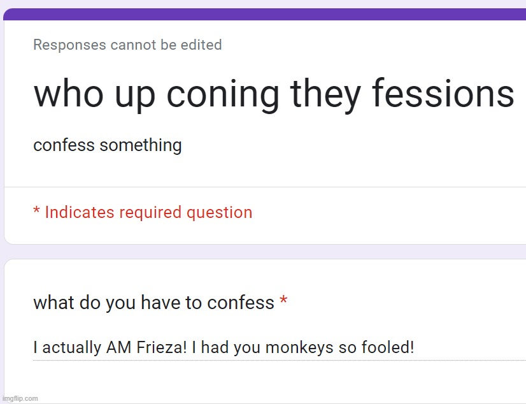The width and height of the screenshot is (526, 404).
Task: Click the divider line below the description
Action: point(265,187)
